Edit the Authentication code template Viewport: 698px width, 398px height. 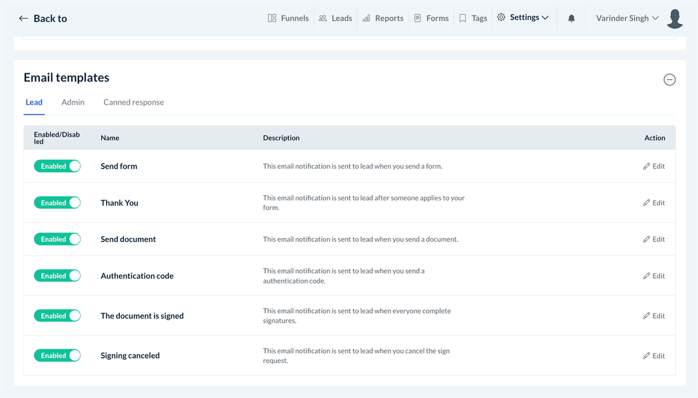pyautogui.click(x=654, y=276)
